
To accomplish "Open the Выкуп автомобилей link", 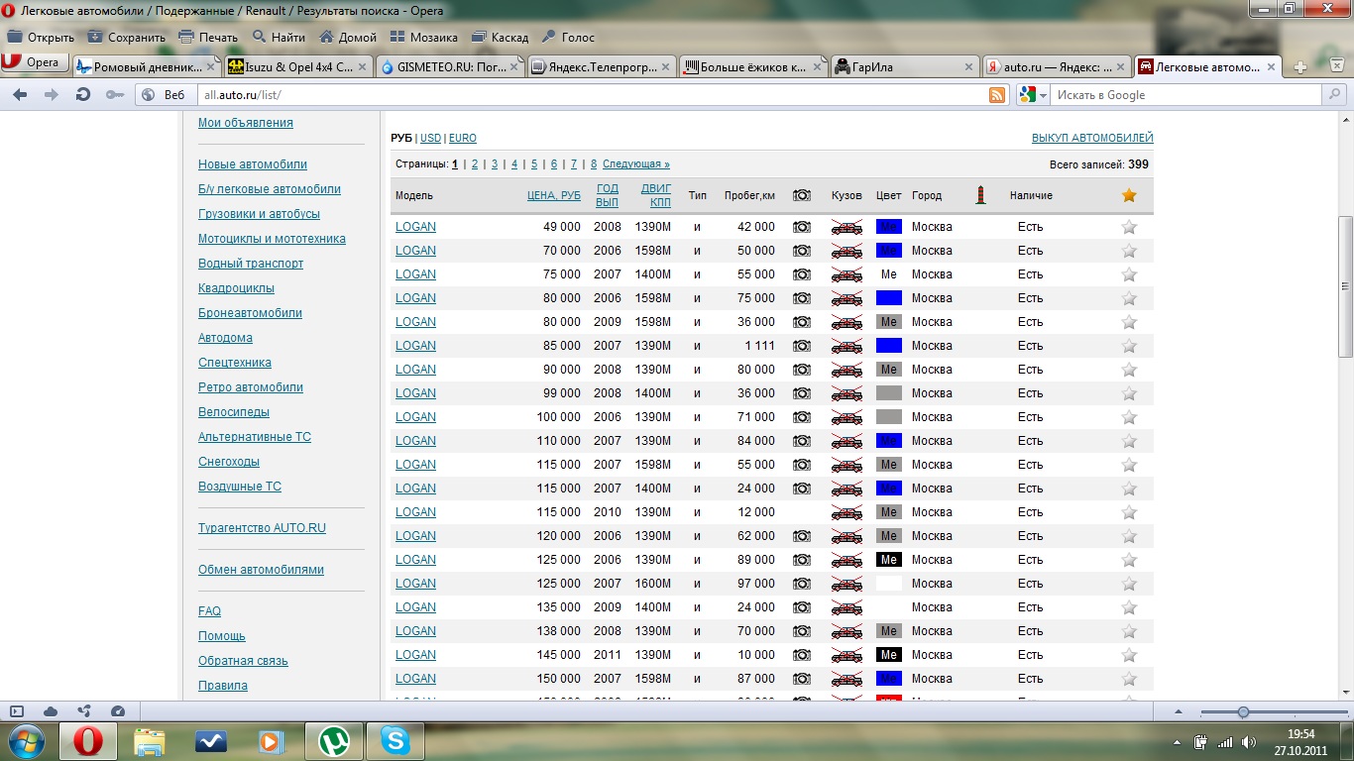I will point(1091,138).
